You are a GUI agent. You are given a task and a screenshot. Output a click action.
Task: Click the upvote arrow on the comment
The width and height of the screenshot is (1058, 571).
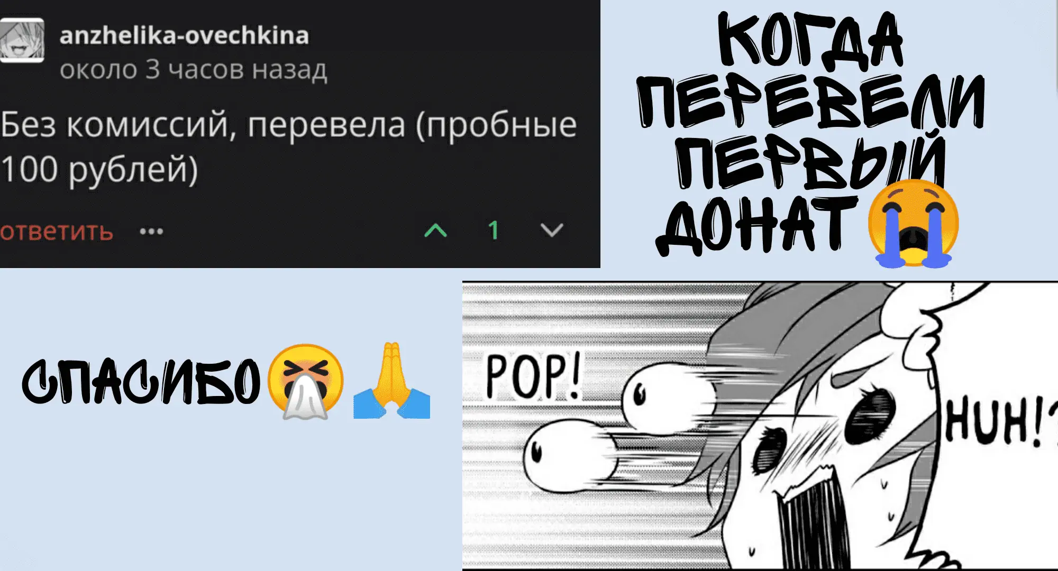click(x=436, y=230)
